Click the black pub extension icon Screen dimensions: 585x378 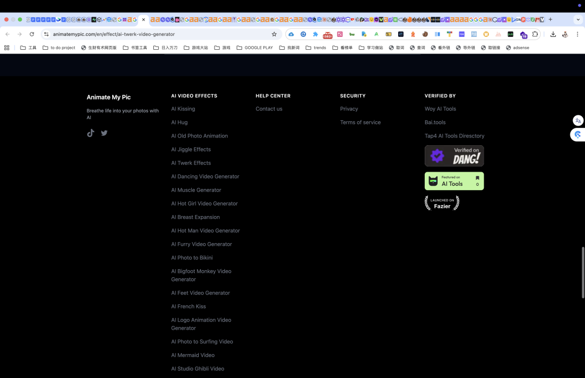pyautogui.click(x=510, y=34)
